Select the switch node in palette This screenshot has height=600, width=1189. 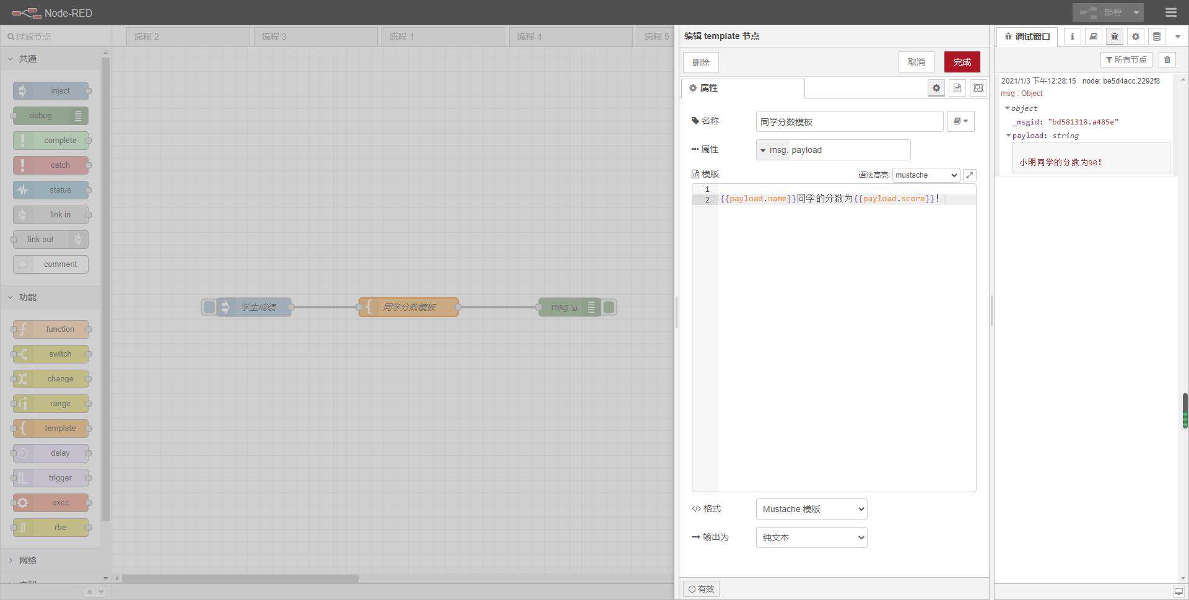tap(51, 354)
